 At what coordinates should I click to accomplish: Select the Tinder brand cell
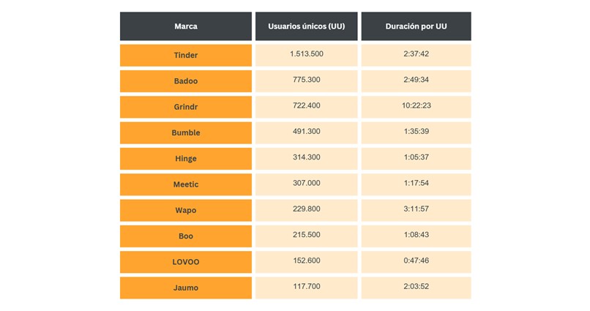[x=185, y=55]
